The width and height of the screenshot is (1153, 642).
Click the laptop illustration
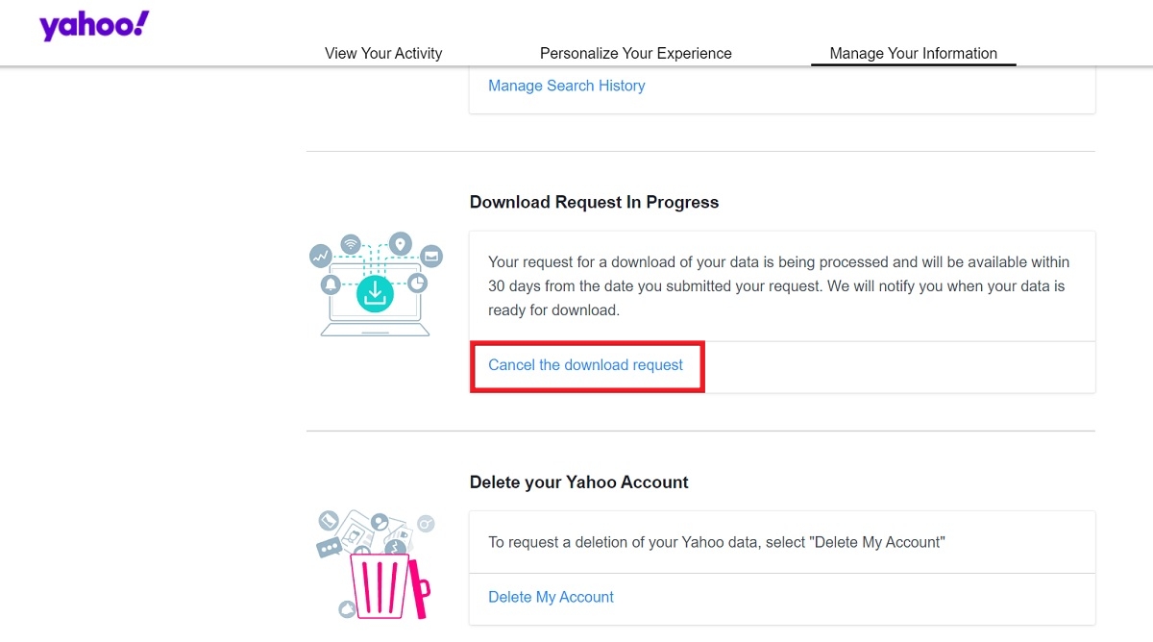click(x=375, y=327)
